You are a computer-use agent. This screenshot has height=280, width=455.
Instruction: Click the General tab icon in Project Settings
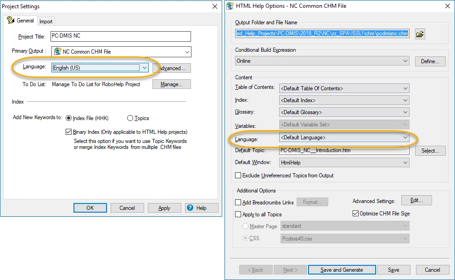(x=11, y=20)
